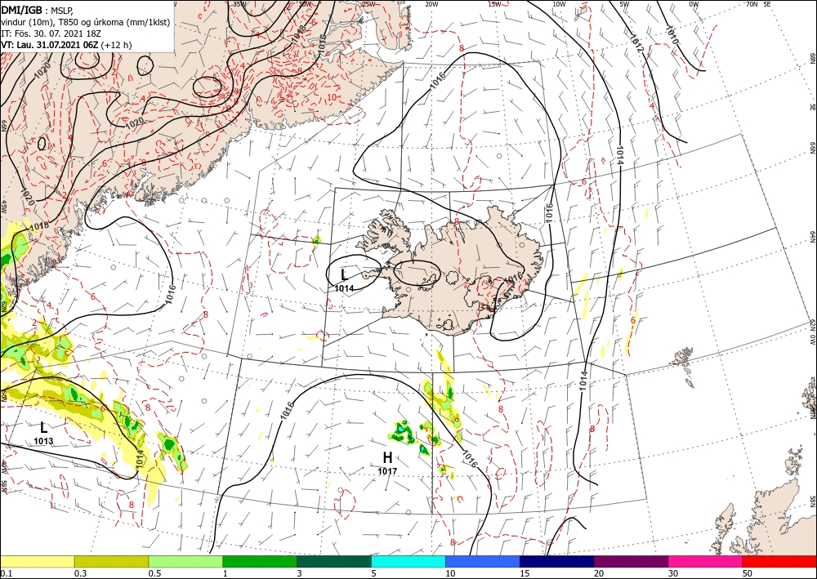Click the "35W" longitude label
This screenshot has height=579, width=817.
(239, 4)
